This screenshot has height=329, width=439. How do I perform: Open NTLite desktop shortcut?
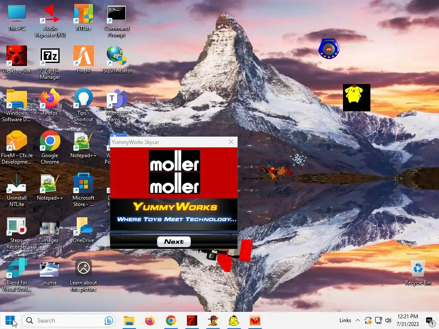84,18
